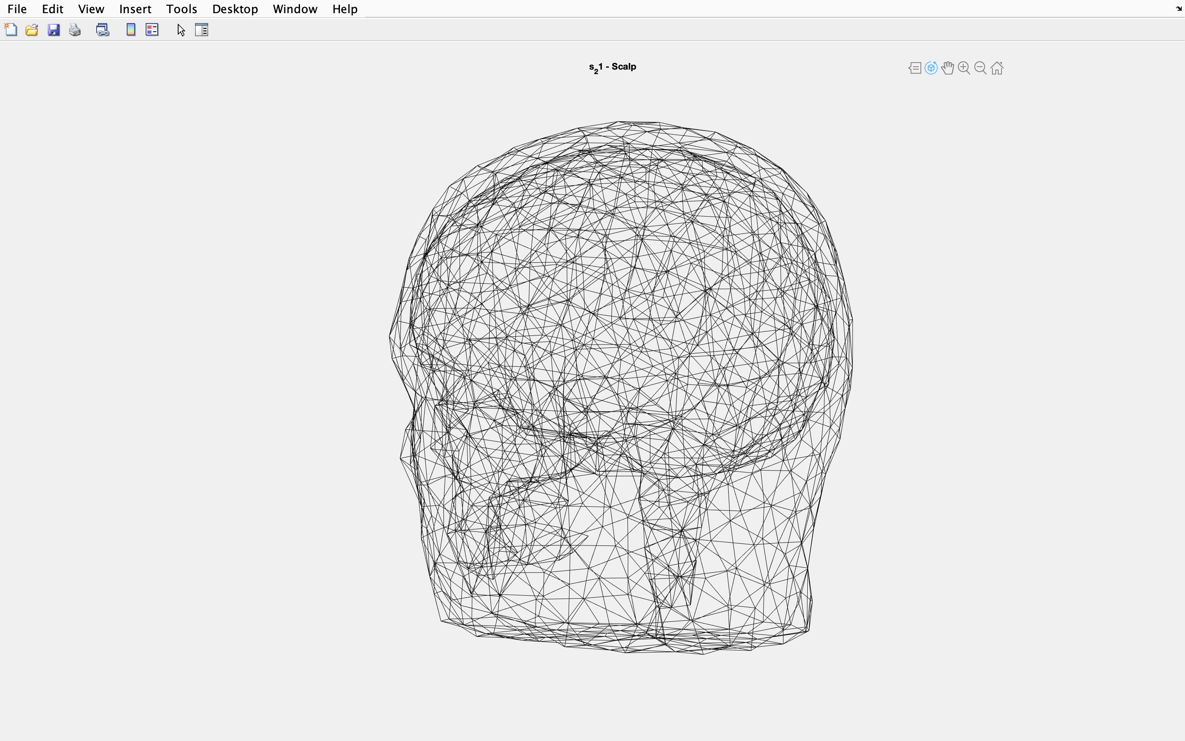Click the Open File folder icon
Screen dimensions: 1185x741
pyautogui.click(x=32, y=30)
